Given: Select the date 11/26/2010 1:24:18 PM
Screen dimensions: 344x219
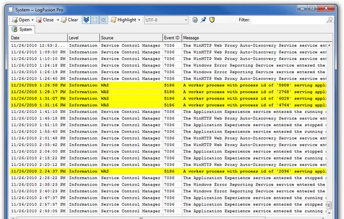Looking at the screenshot, I should [x=38, y=65].
